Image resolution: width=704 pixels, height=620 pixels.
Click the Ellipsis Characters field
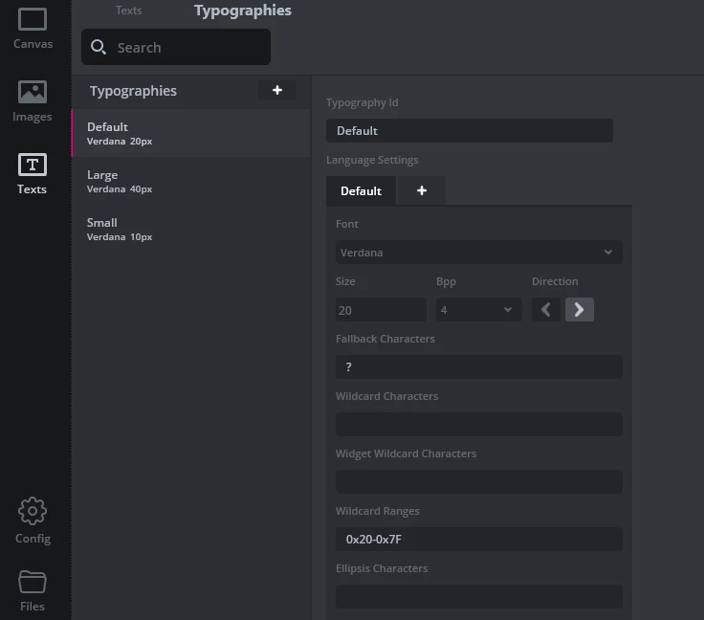(478, 597)
